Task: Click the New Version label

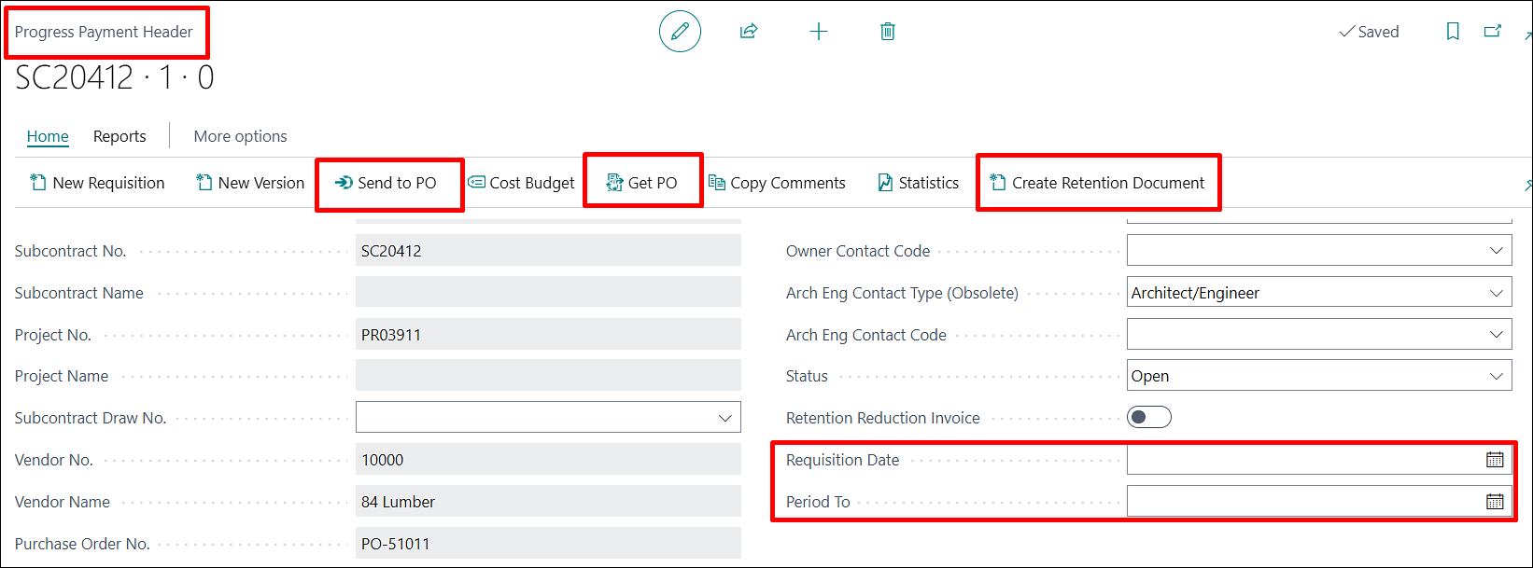Action: [261, 183]
